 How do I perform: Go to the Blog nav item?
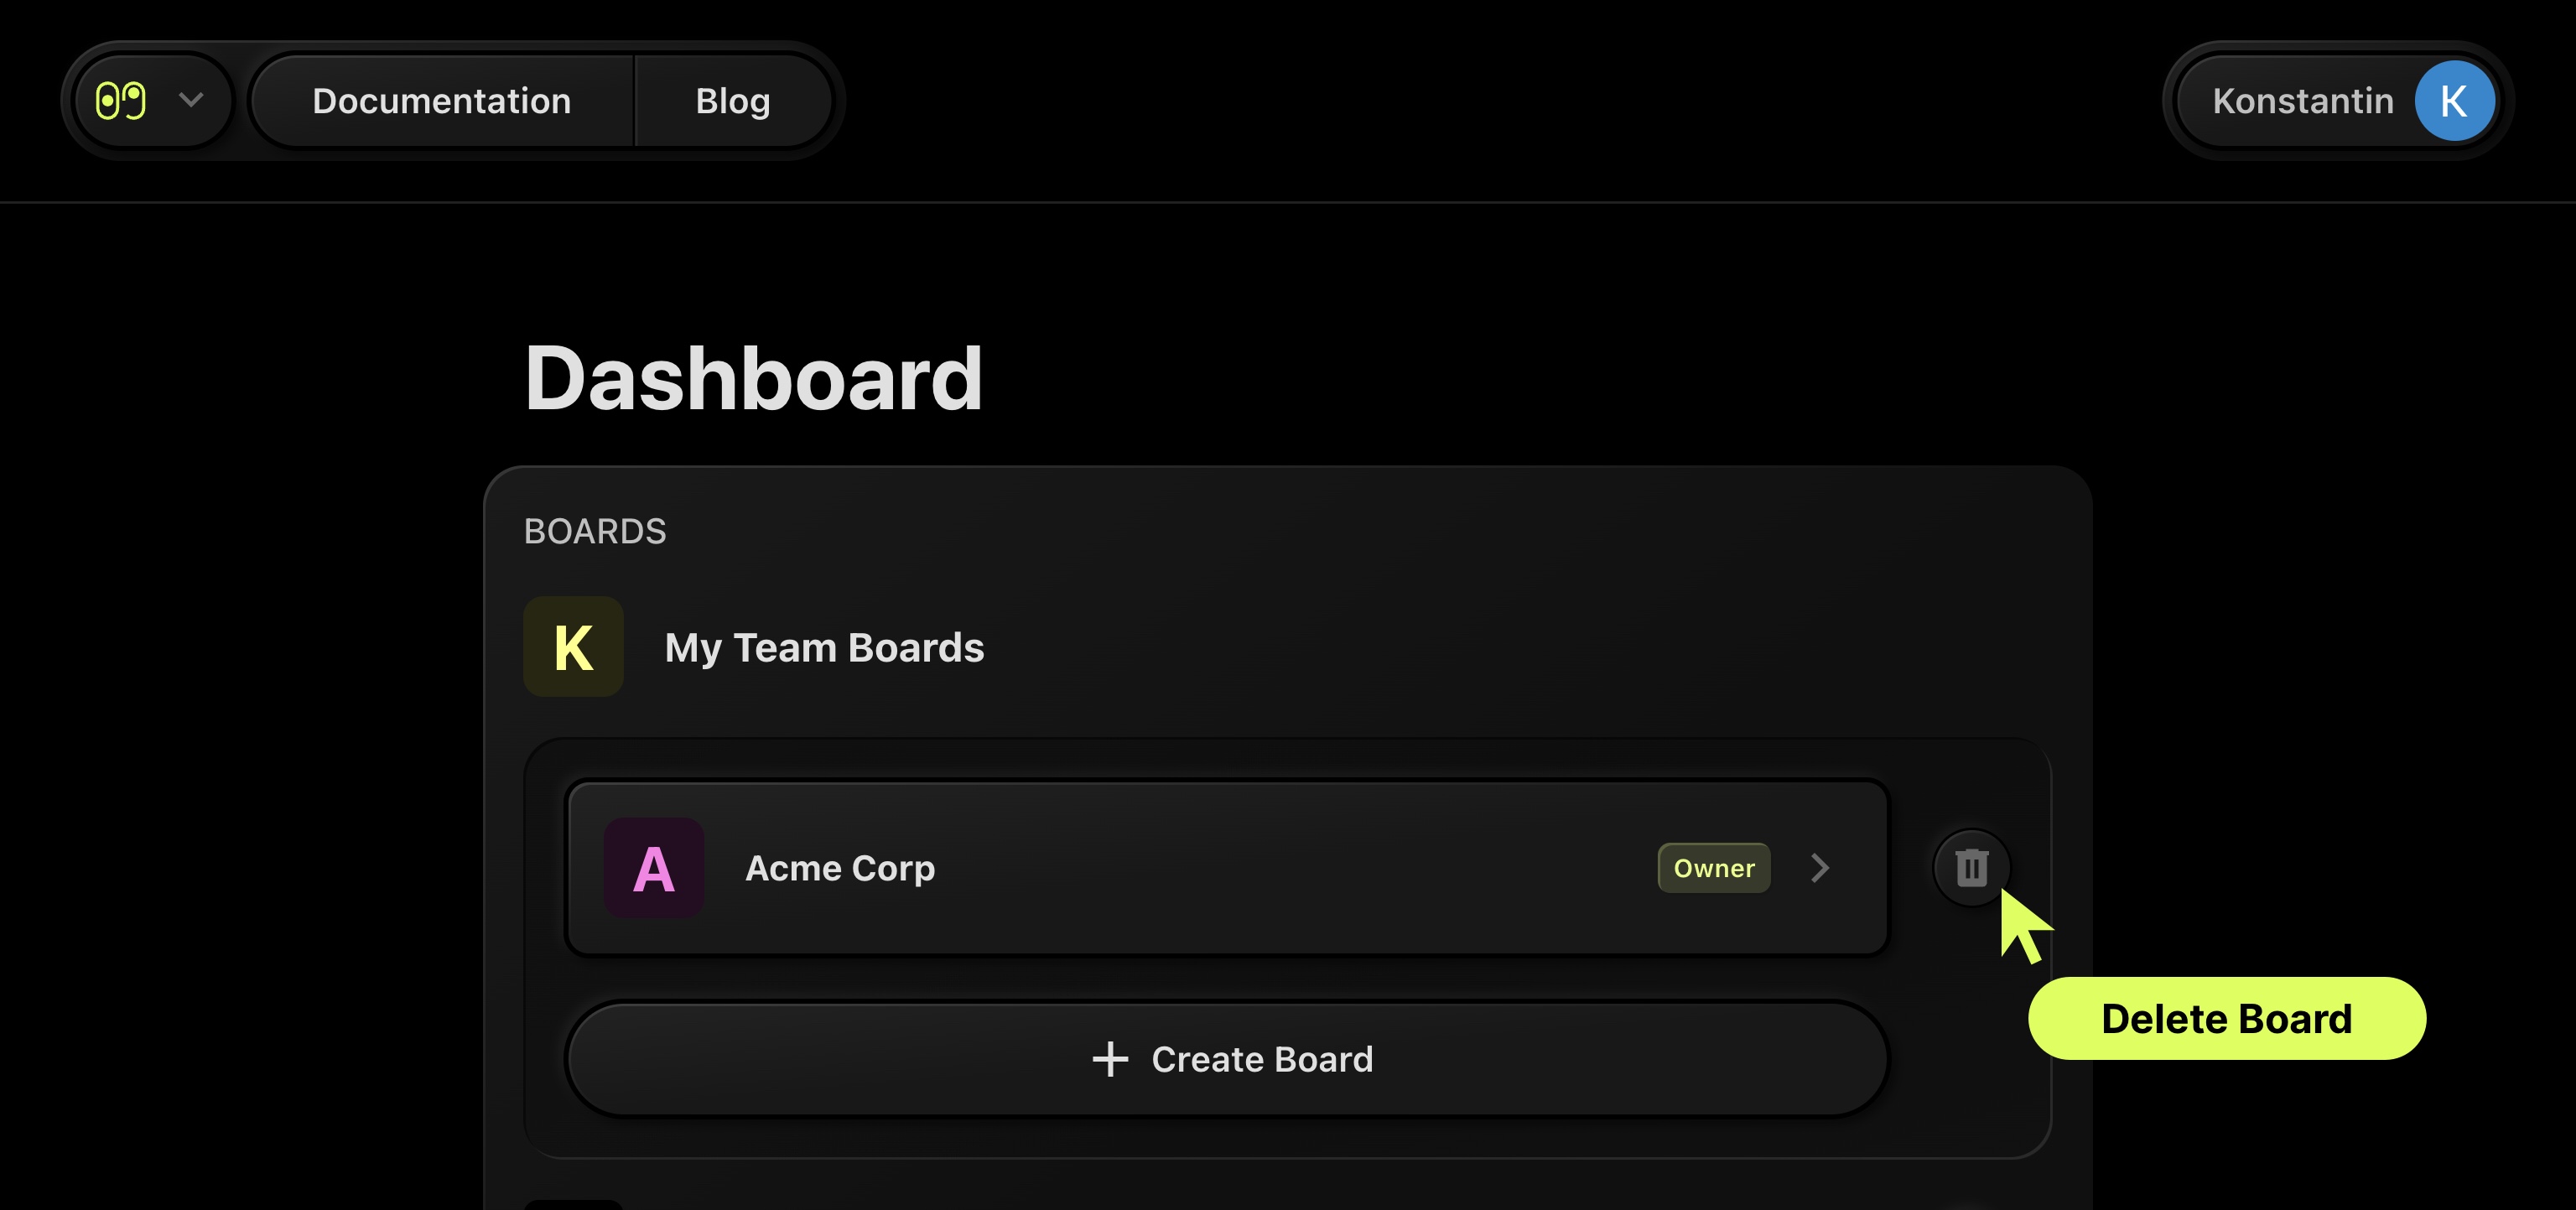point(733,101)
